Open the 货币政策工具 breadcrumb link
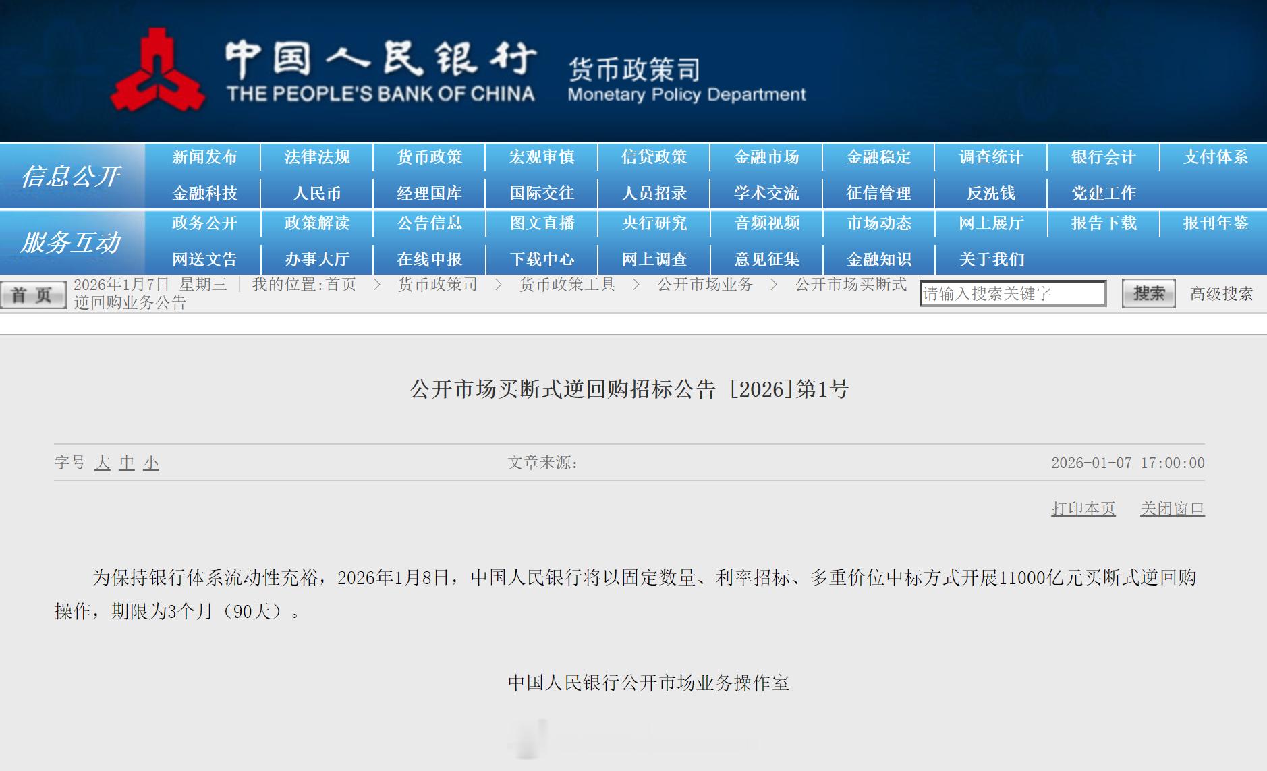This screenshot has width=1267, height=771. pyautogui.click(x=567, y=285)
